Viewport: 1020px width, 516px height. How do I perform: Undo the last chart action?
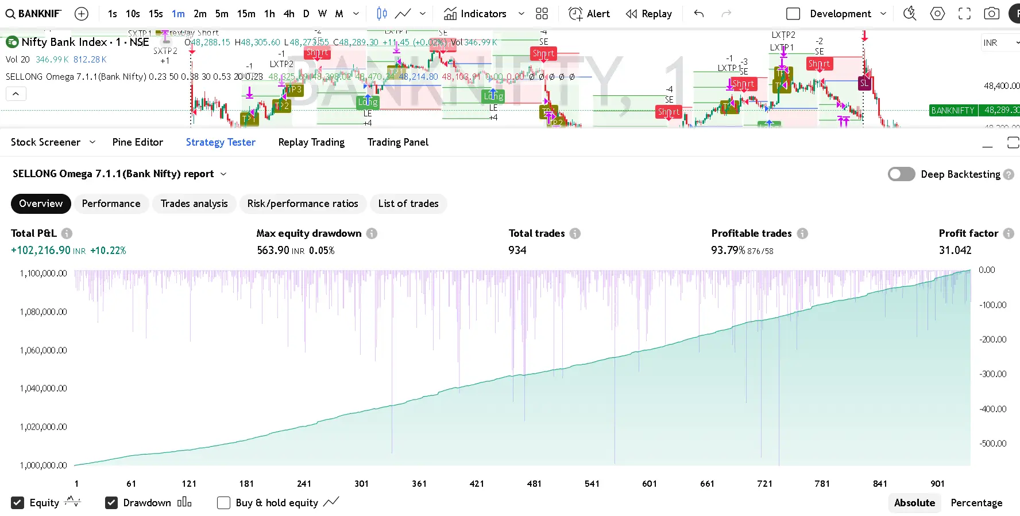click(x=699, y=14)
